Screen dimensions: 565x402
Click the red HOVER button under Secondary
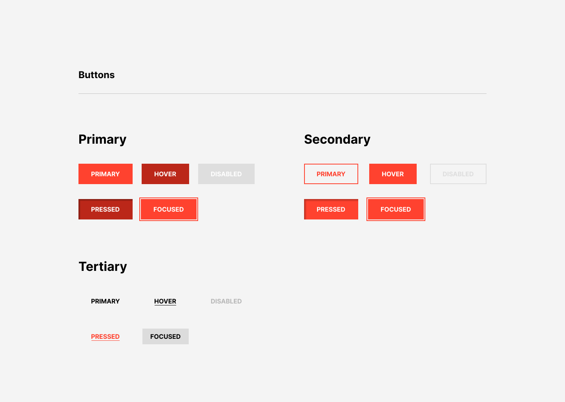[392, 174]
